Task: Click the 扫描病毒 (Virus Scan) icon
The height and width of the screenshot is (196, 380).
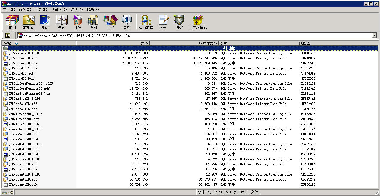Action: coord(146,22)
